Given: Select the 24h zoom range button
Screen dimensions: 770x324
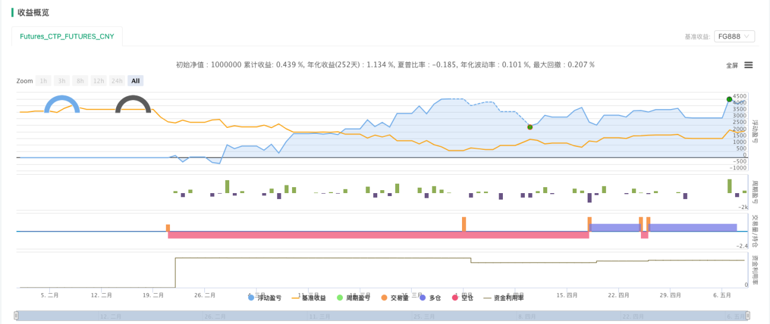Looking at the screenshot, I should tap(117, 81).
